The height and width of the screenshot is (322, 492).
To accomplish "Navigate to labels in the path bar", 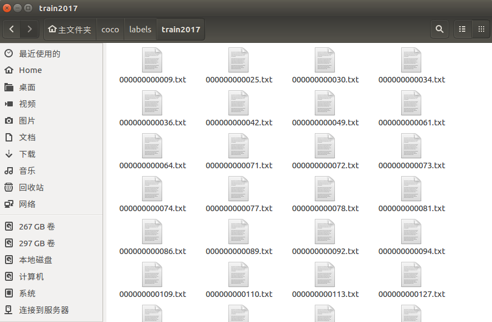I will click(140, 30).
